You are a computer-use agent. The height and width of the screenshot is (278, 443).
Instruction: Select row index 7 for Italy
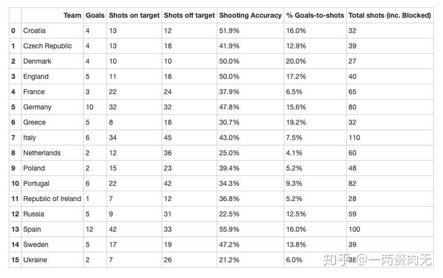pos(14,138)
